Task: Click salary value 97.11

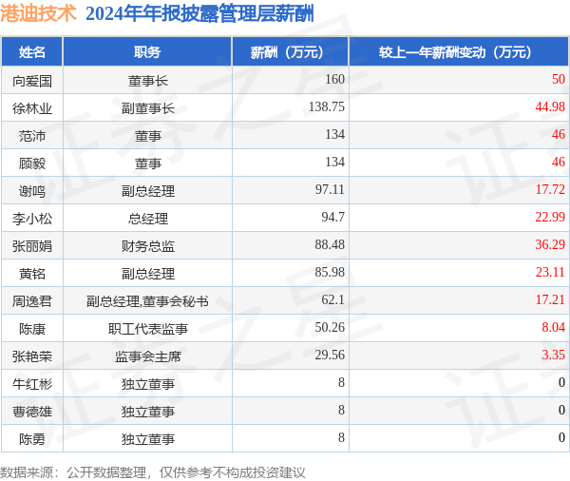Action: tap(330, 189)
